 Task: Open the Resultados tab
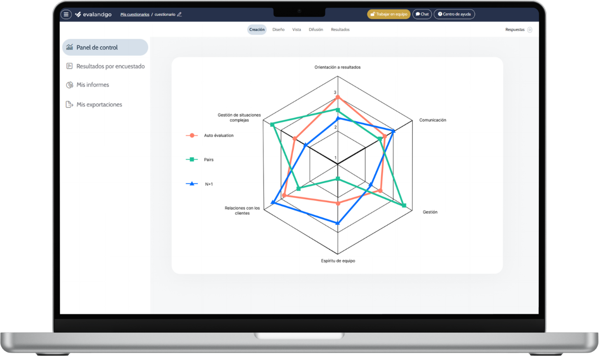pos(340,30)
